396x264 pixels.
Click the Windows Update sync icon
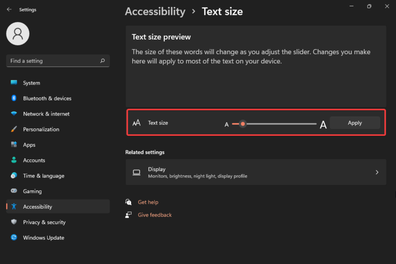click(x=14, y=237)
